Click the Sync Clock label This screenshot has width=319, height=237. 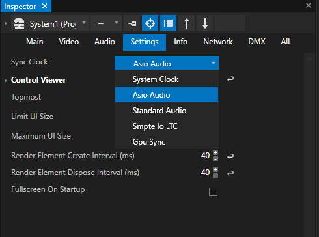click(x=29, y=62)
